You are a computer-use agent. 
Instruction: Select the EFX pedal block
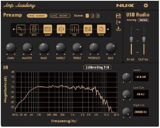coord(34,29)
